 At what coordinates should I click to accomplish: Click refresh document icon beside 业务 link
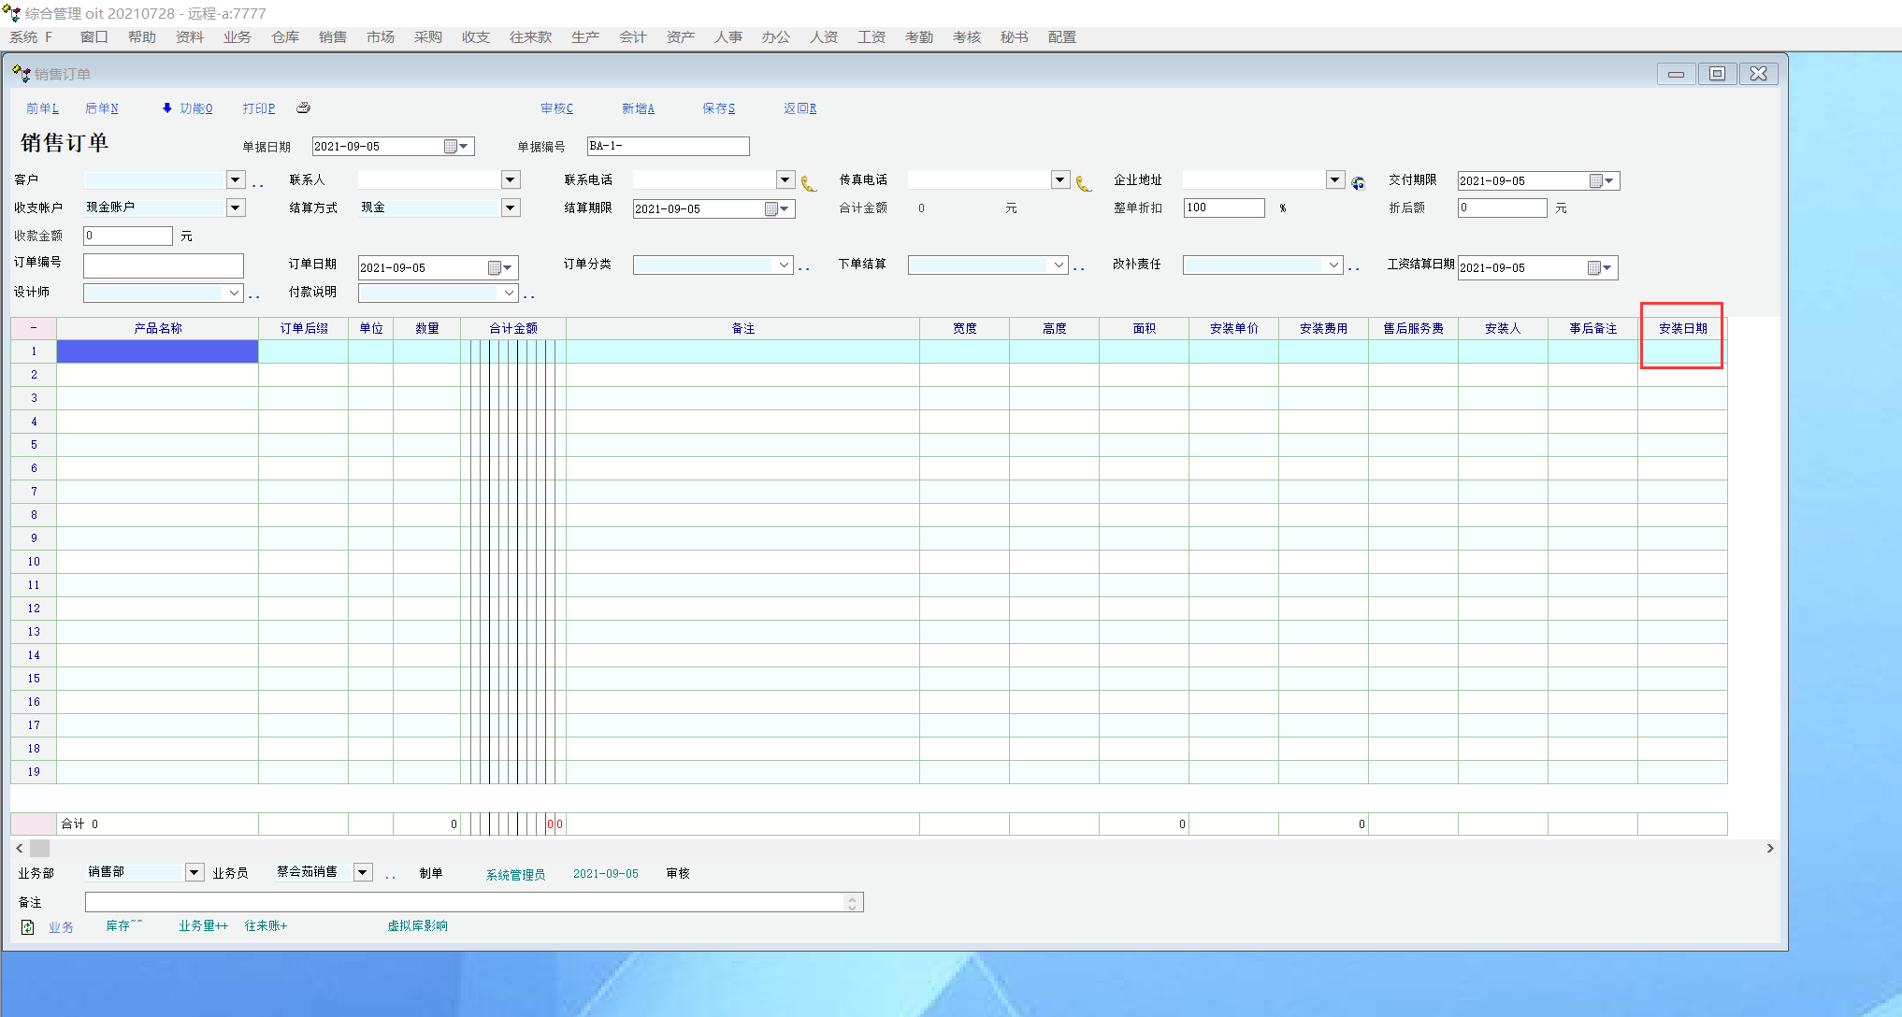click(x=28, y=927)
